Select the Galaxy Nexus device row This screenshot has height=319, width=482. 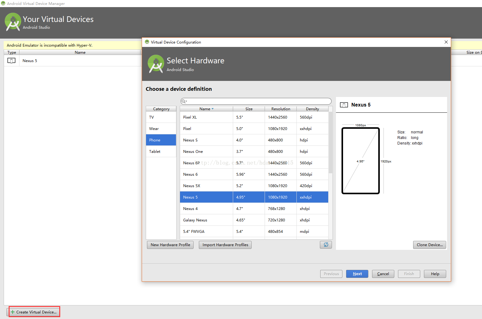254,220
